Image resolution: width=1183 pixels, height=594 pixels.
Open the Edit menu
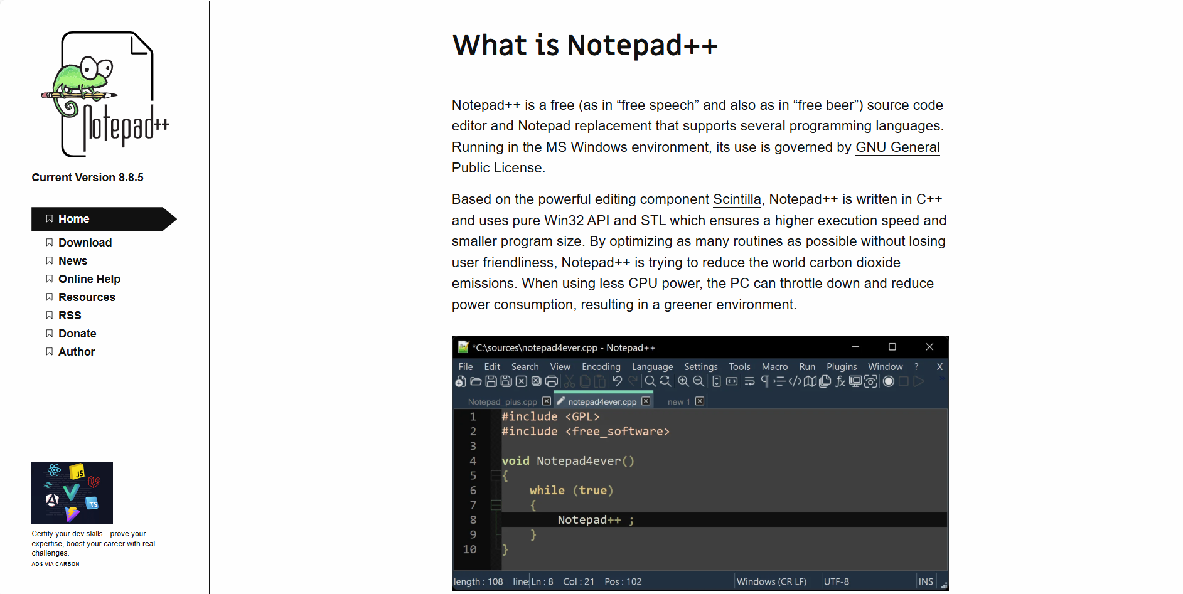492,367
